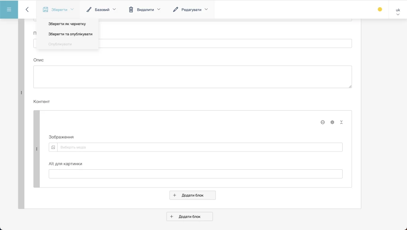Click the trash icon next to Видалити

pyautogui.click(x=131, y=9)
